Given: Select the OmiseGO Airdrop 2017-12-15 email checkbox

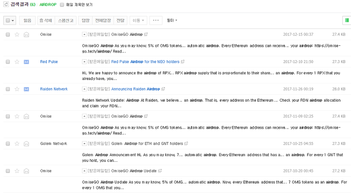Looking at the screenshot, I should [8, 34].
